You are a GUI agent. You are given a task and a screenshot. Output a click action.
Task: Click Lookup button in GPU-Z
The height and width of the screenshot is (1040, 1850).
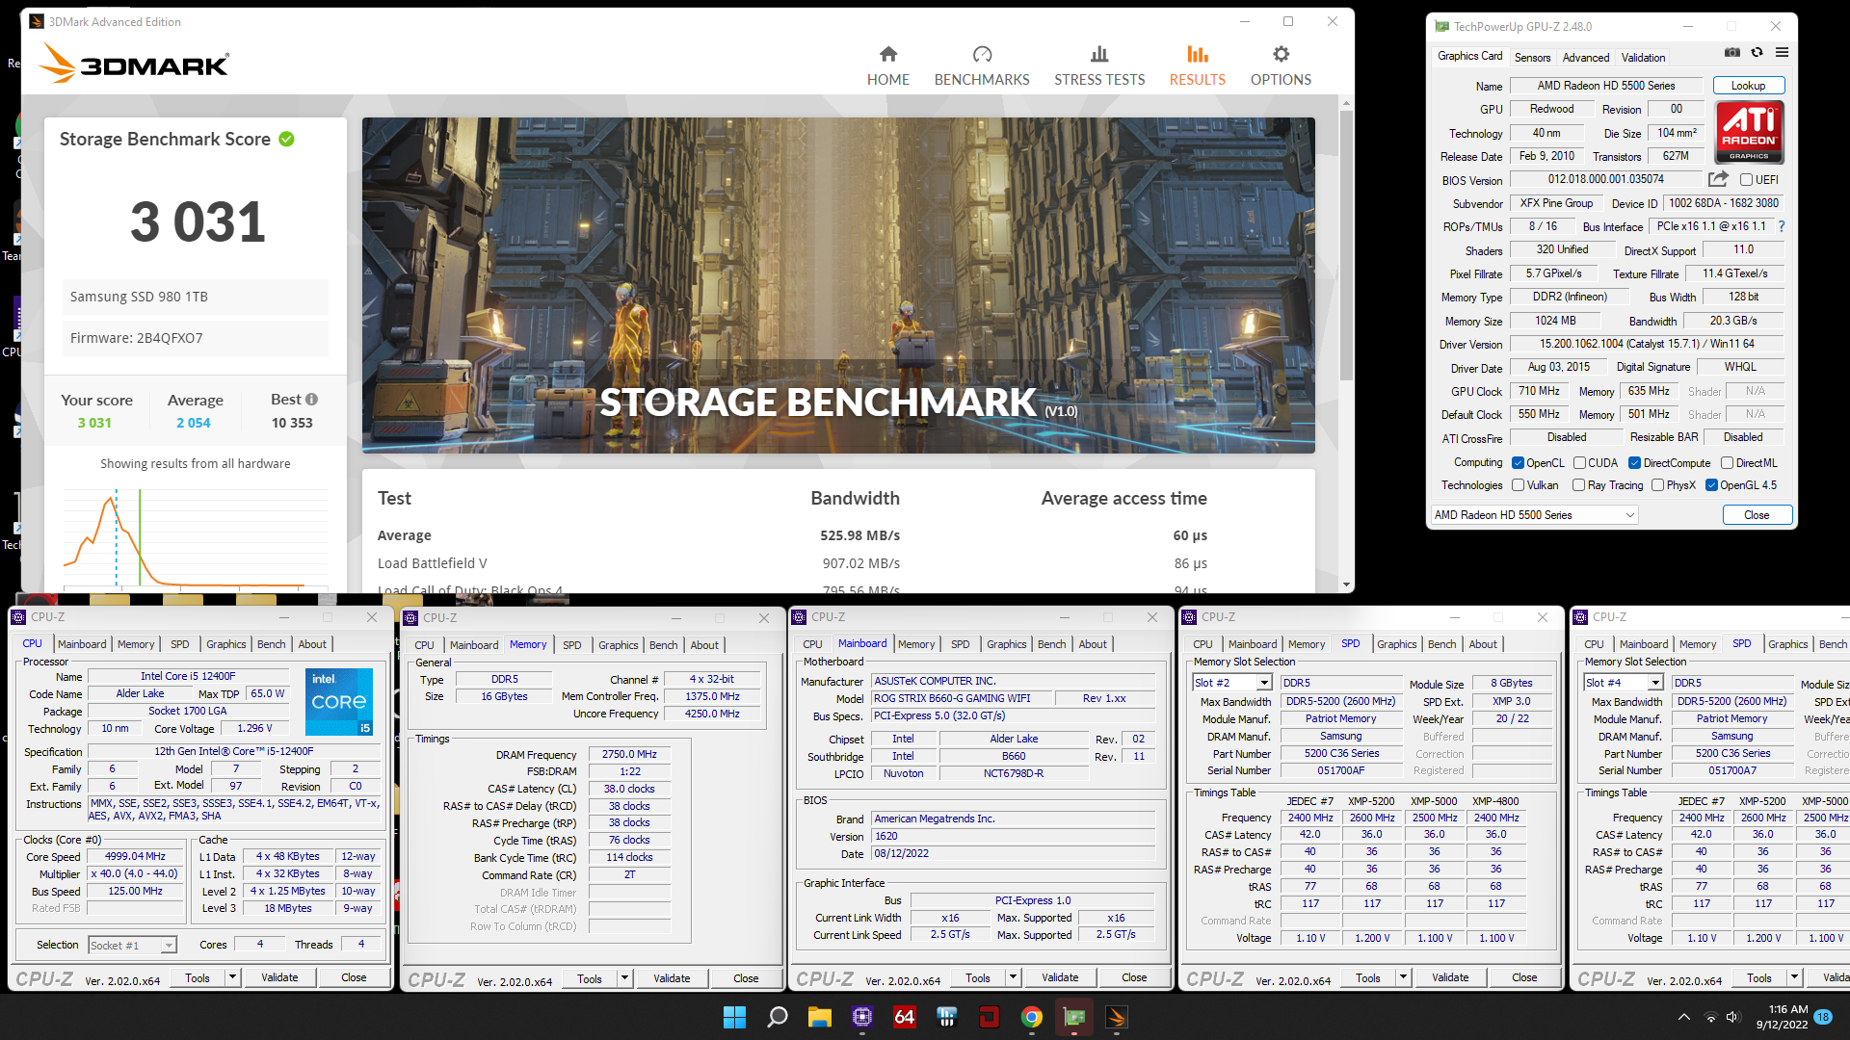point(1748,86)
